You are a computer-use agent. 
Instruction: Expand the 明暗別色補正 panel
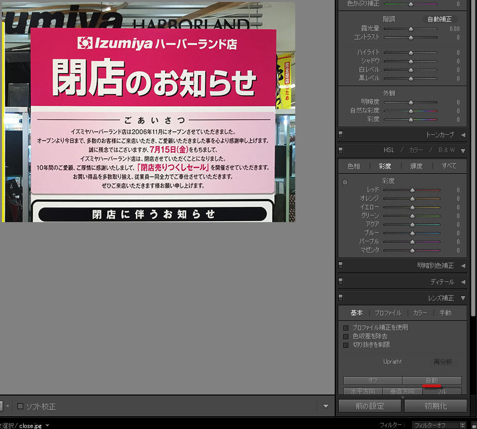coord(463,266)
